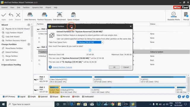190x107 pixels.
Task: Select E: partition block on Disk 1
Action: coord(116,79)
